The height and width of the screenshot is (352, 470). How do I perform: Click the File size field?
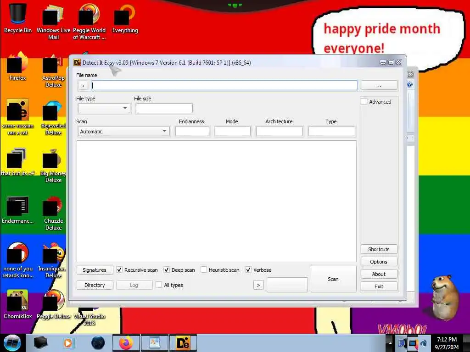coord(164,108)
